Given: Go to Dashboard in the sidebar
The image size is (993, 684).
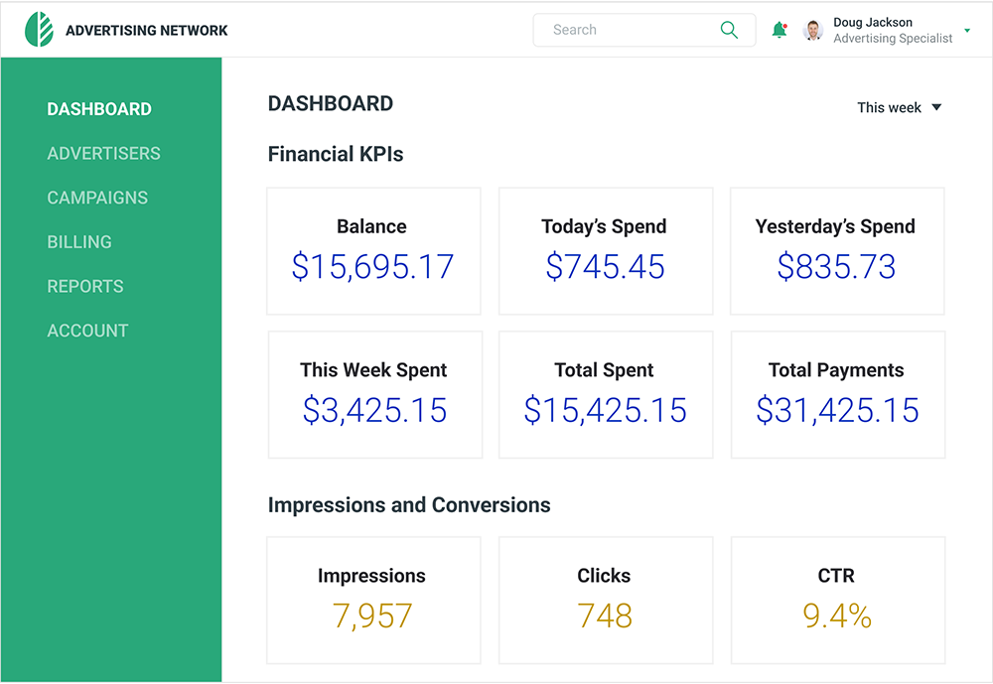Looking at the screenshot, I should click(99, 109).
